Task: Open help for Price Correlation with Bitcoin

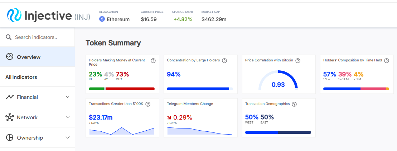Action: tap(298, 61)
